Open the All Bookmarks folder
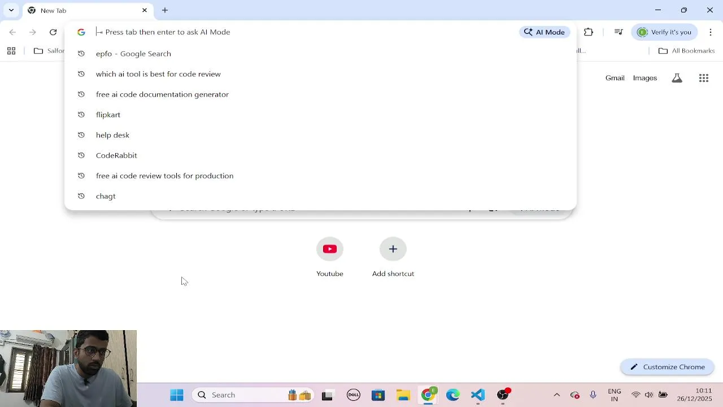 click(687, 51)
